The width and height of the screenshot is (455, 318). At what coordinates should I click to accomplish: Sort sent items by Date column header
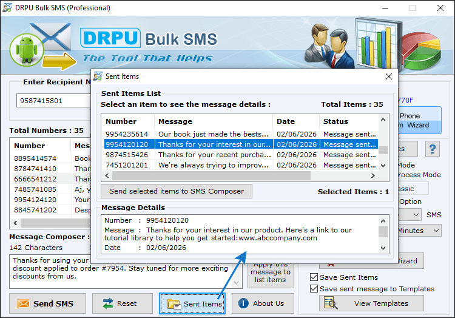click(x=296, y=121)
